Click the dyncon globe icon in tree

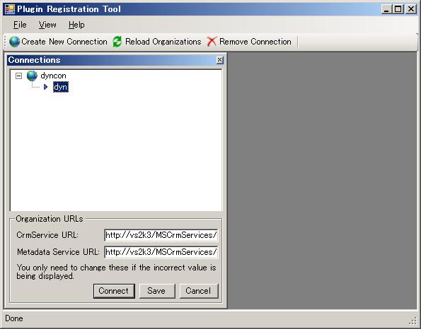coord(32,76)
